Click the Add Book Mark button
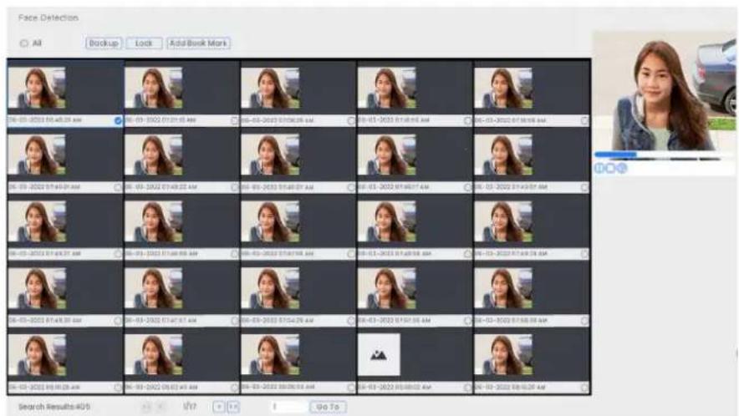The height and width of the screenshot is (416, 739). click(198, 43)
